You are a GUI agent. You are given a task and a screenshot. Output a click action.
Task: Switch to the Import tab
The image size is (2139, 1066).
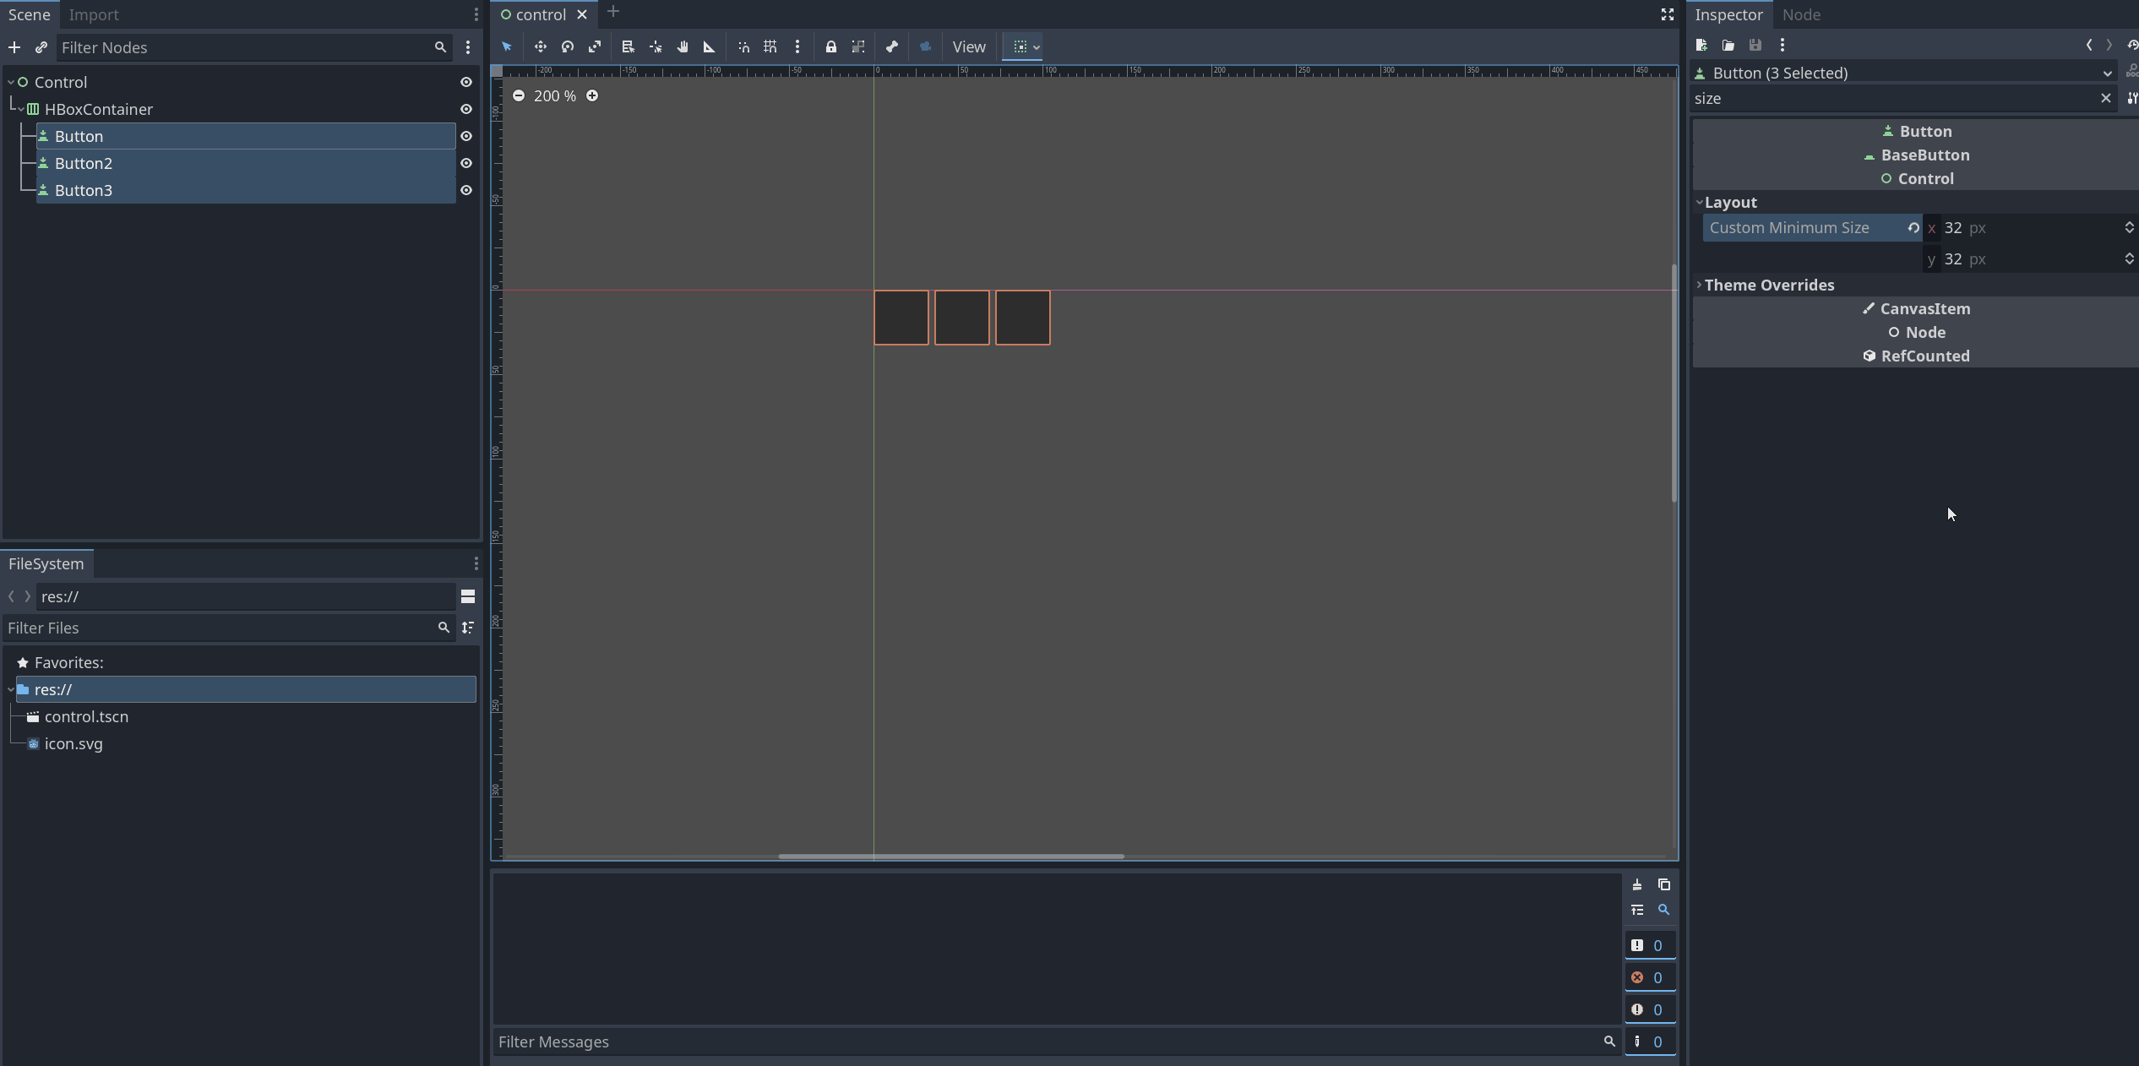[93, 14]
